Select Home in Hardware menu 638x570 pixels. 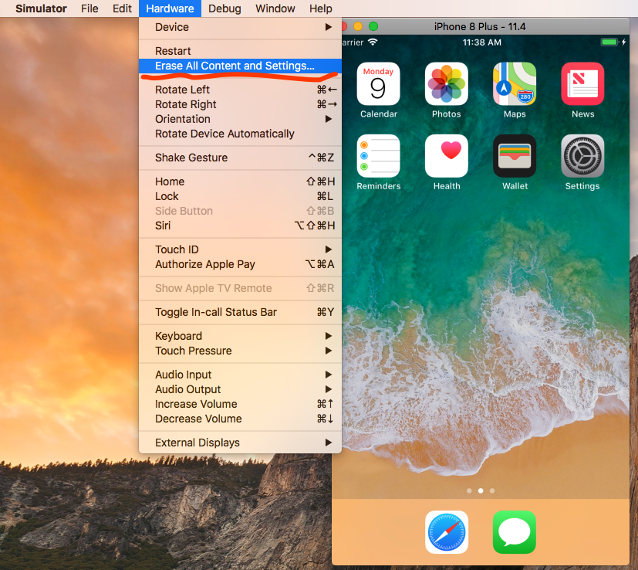[x=240, y=182]
